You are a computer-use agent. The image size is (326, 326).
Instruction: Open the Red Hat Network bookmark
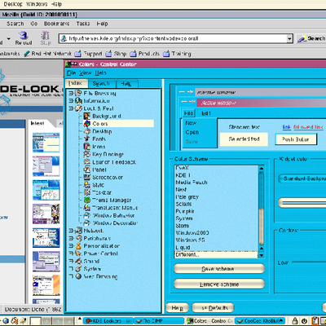tap(47, 54)
